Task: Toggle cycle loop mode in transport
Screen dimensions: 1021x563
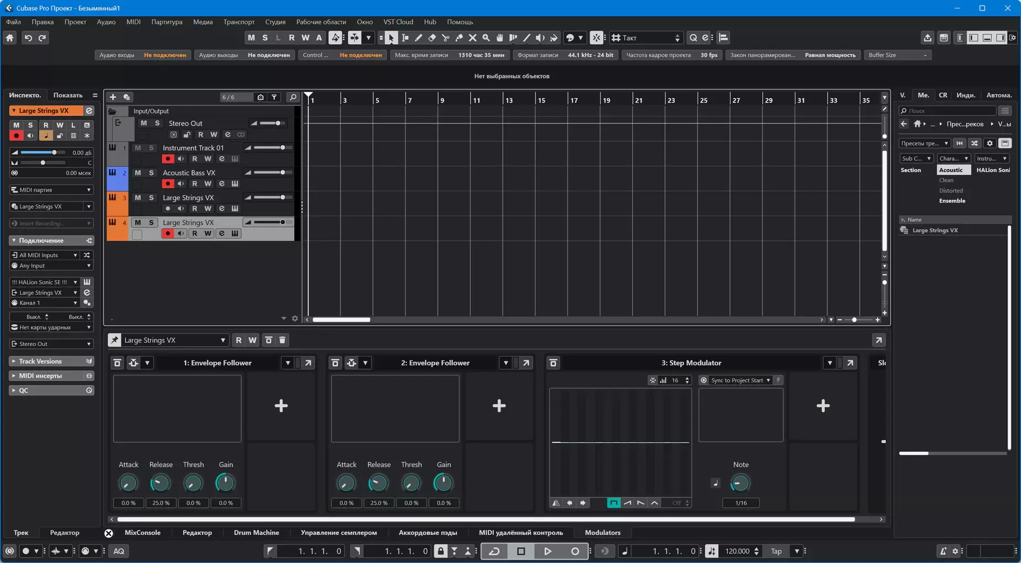Action: 494,551
